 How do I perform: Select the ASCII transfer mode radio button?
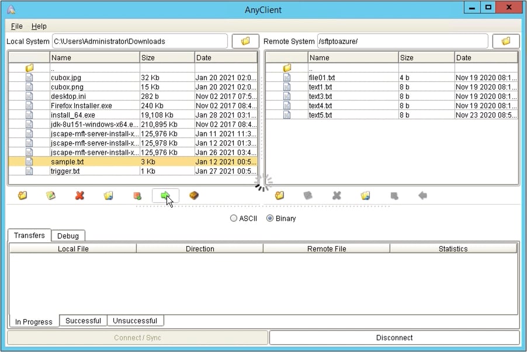(234, 218)
